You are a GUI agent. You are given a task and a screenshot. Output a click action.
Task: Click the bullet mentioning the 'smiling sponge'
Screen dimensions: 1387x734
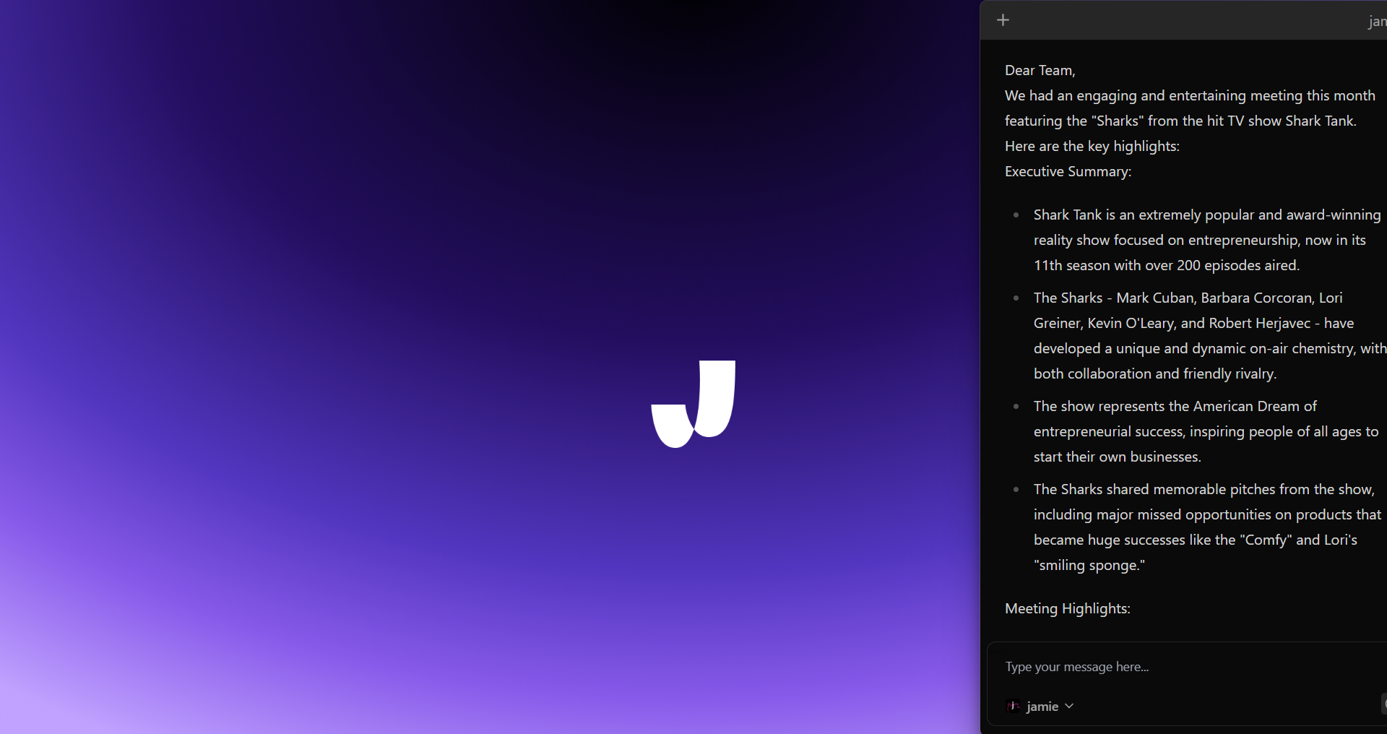click(1207, 527)
